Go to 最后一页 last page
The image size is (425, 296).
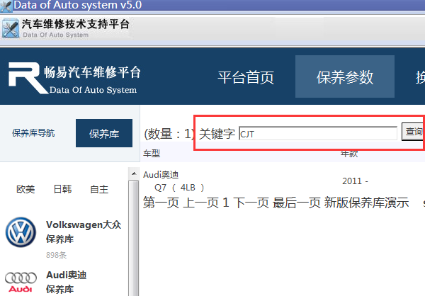(x=297, y=203)
